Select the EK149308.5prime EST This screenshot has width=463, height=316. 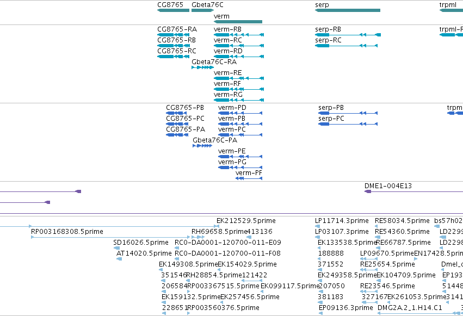pos(161,270)
